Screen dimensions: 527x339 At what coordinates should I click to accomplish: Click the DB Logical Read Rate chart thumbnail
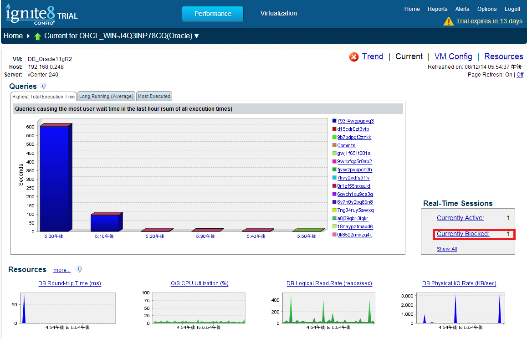click(x=329, y=308)
